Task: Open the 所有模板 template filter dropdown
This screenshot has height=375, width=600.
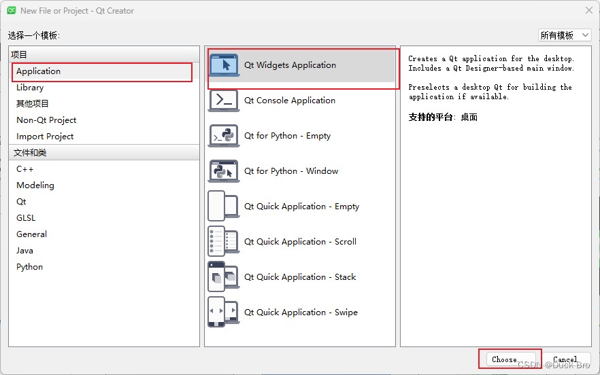Action: 565,35
